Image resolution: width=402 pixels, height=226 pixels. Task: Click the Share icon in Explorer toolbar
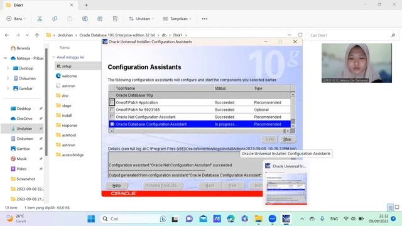click(x=100, y=19)
